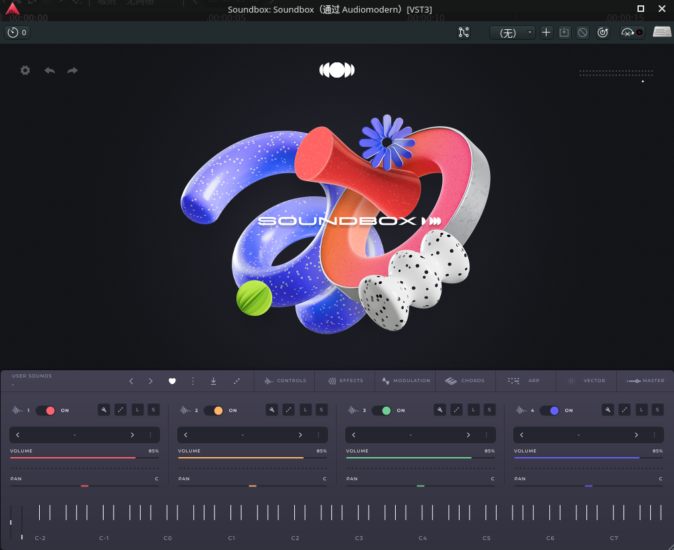Adjust layer 2 orange pan slider
The width and height of the screenshot is (674, 550).
tap(253, 486)
